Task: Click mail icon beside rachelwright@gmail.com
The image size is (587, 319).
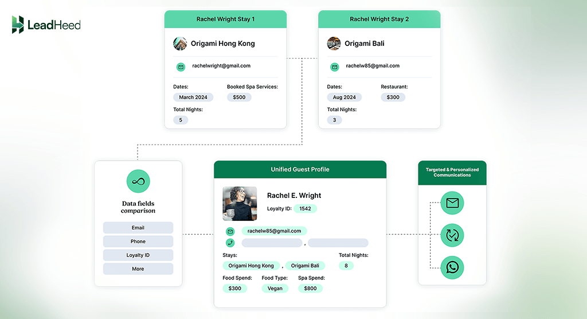Action: coord(181,67)
